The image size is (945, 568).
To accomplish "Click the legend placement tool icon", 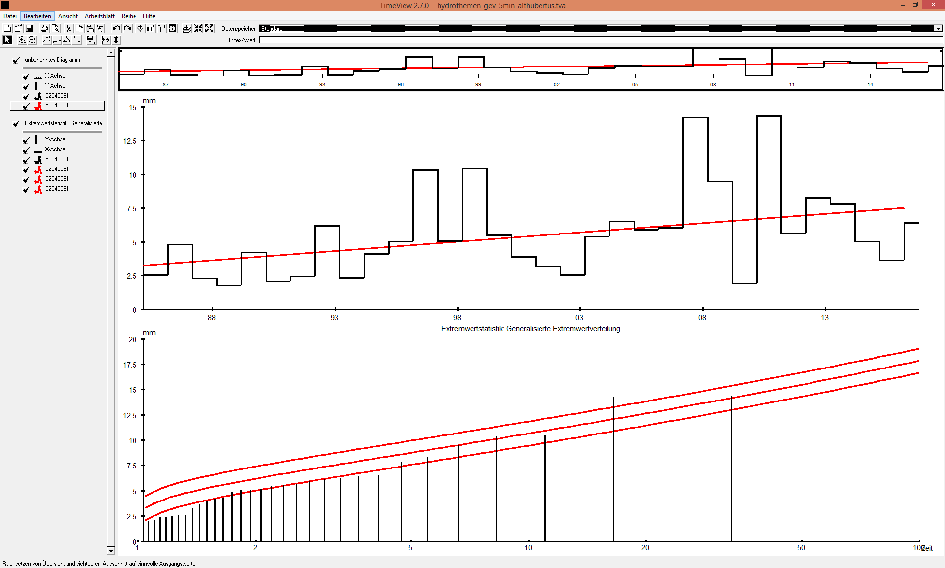I will [91, 40].
